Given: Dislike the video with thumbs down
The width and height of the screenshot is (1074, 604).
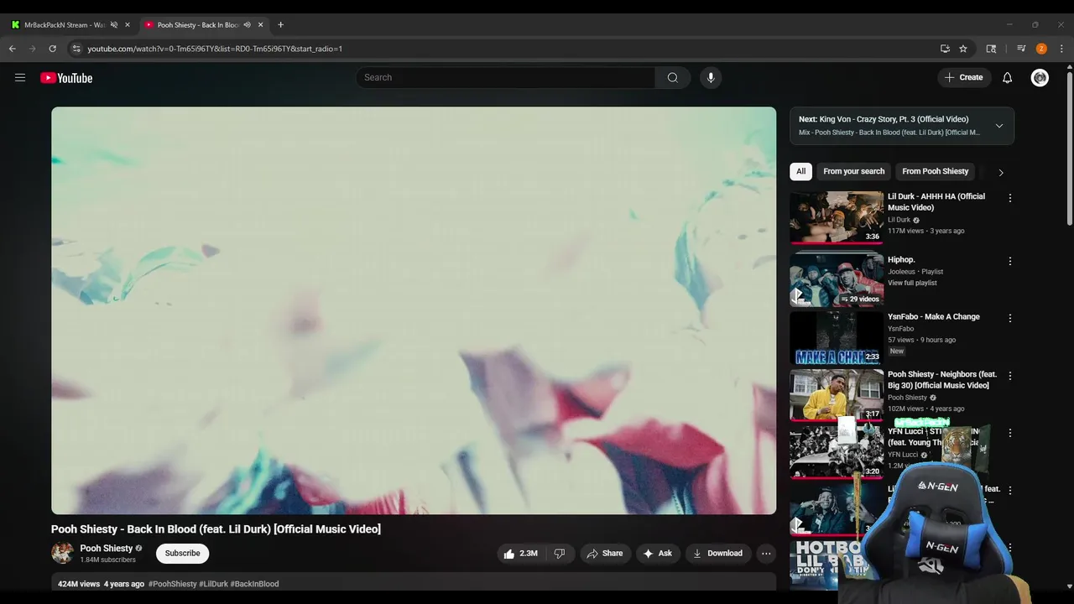Looking at the screenshot, I should 560,554.
